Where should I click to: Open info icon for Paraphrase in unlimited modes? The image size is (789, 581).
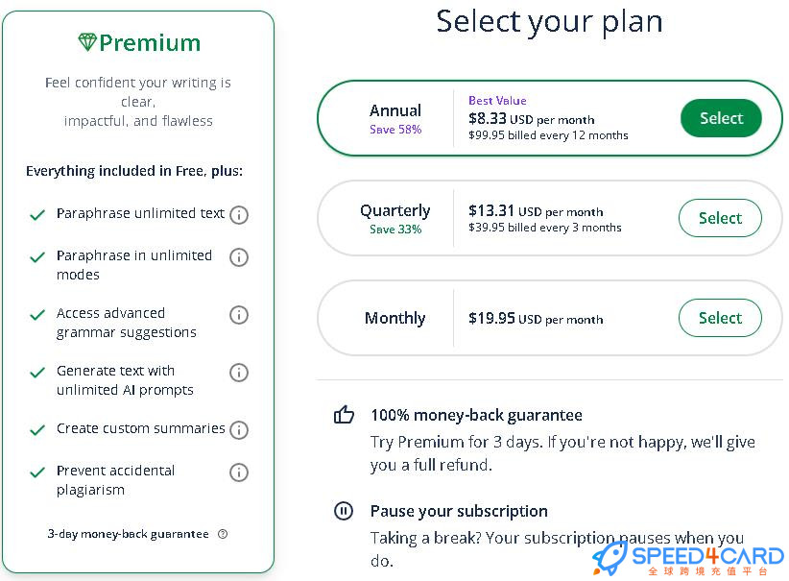[x=239, y=257]
